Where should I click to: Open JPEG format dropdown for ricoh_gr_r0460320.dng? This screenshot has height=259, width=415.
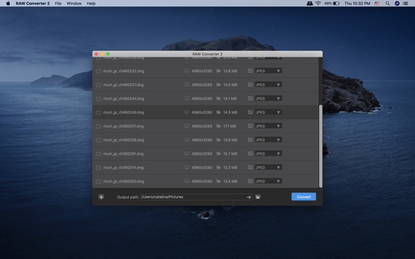tap(268, 181)
